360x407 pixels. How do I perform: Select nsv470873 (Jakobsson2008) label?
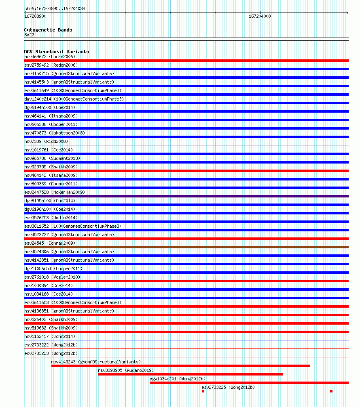click(x=55, y=133)
